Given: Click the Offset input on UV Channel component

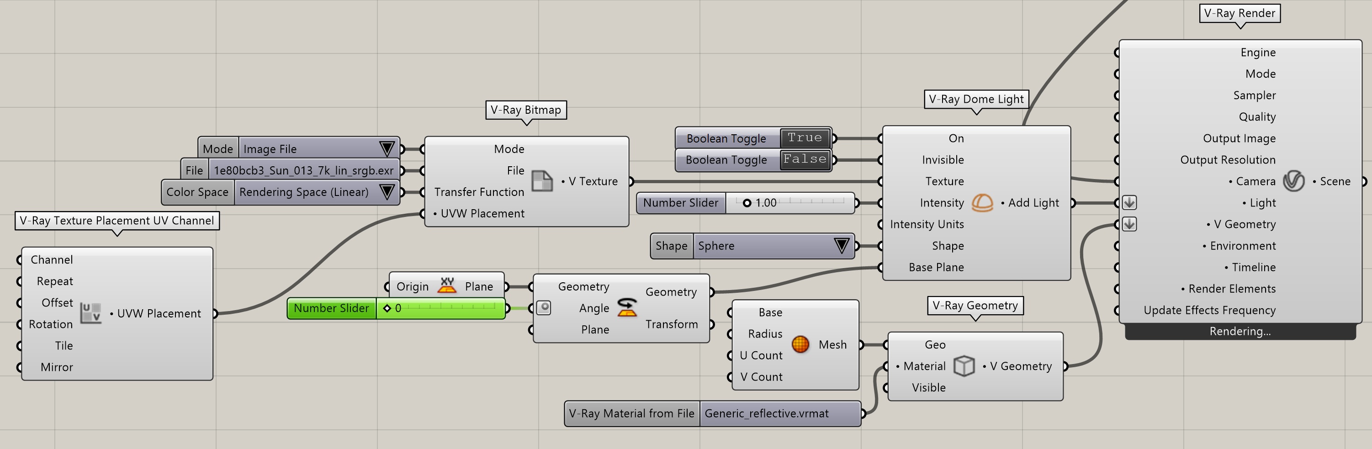Looking at the screenshot, I should 57,302.
